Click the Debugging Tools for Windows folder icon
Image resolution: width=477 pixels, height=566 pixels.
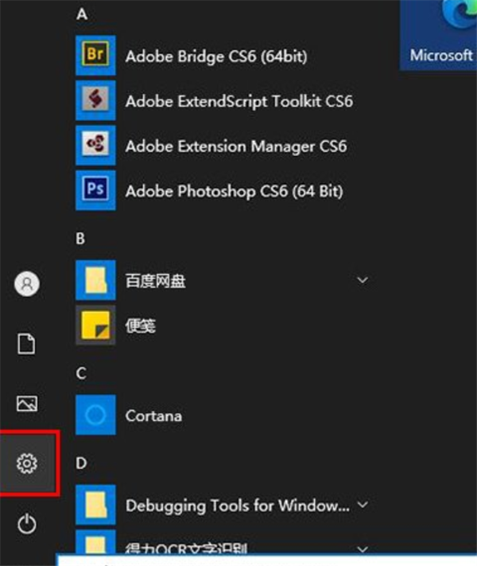(x=95, y=505)
